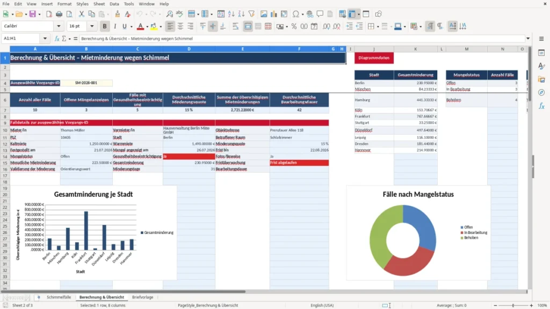Expand the formula bar input line
Viewport: 550px width, 309px height.
click(x=528, y=39)
